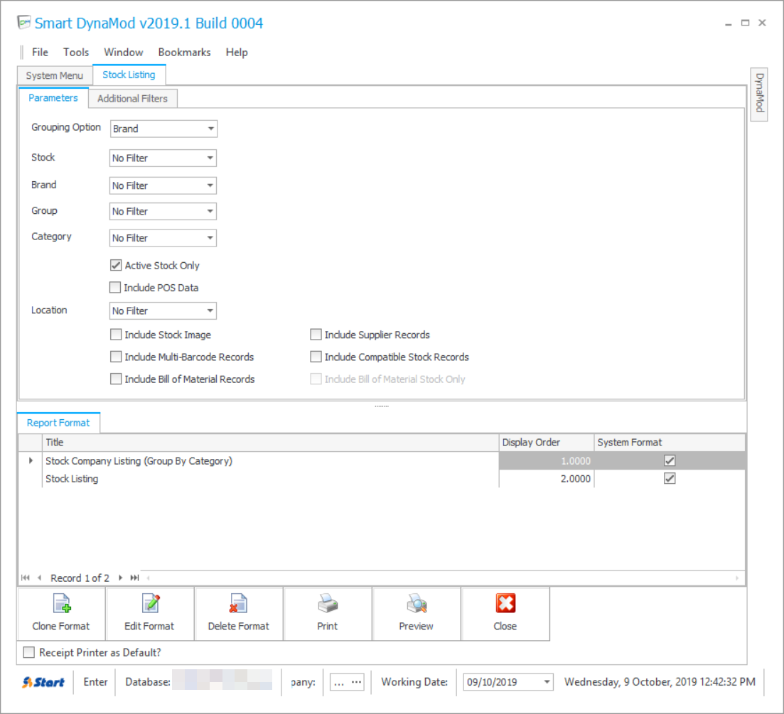The width and height of the screenshot is (784, 714).
Task: Click the Print printer icon
Action: point(328,603)
